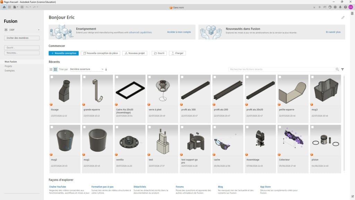The height and width of the screenshot is (200, 355).
Task: Select 'Projets' in sidebar
Action: (x=8, y=66)
